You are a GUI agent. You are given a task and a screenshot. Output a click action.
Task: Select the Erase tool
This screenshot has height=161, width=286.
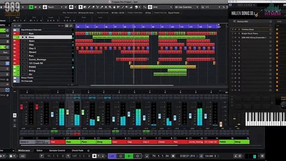click(x=93, y=7)
